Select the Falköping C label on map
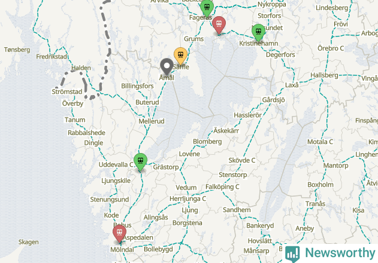The width and height of the screenshot is (378, 263). pyautogui.click(x=222, y=187)
